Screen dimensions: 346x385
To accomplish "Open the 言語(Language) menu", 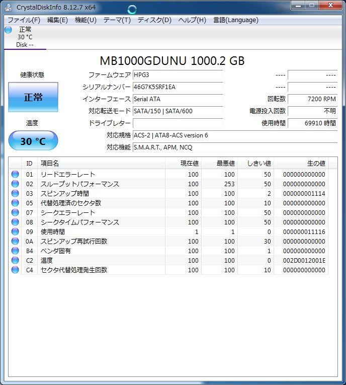I will pos(235,20).
